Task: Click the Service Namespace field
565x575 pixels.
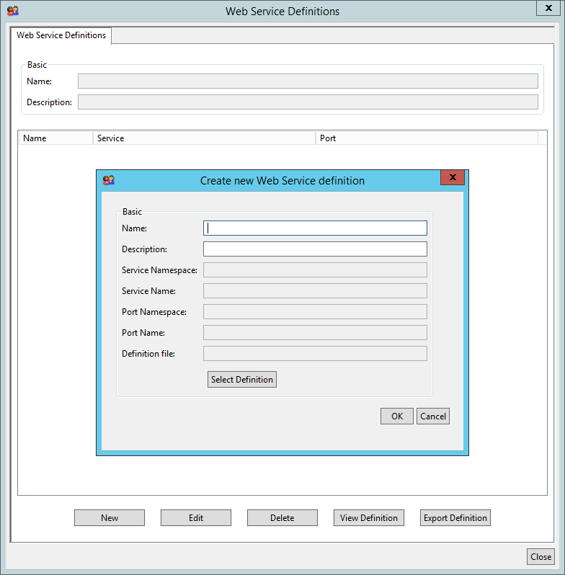Action: pyautogui.click(x=315, y=270)
